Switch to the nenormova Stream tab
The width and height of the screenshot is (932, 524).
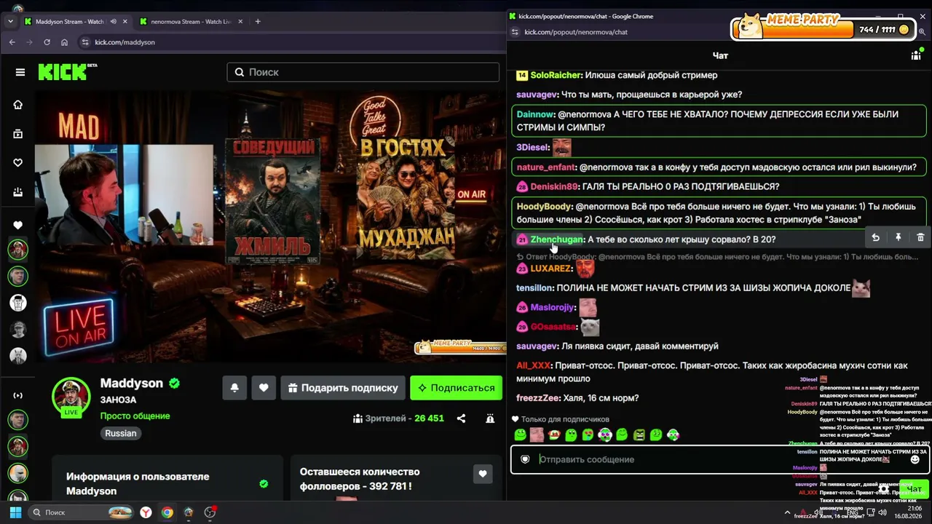click(x=191, y=21)
